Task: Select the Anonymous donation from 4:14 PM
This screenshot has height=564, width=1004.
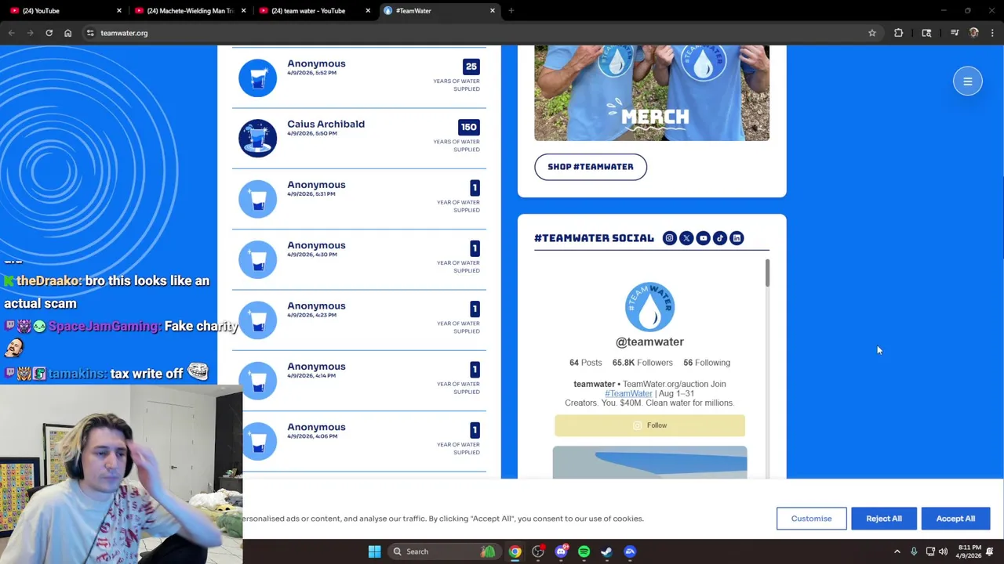Action: click(359, 380)
